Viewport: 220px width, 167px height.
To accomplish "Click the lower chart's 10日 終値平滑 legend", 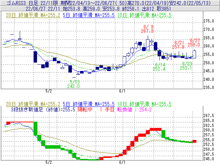I will click(145, 104).
